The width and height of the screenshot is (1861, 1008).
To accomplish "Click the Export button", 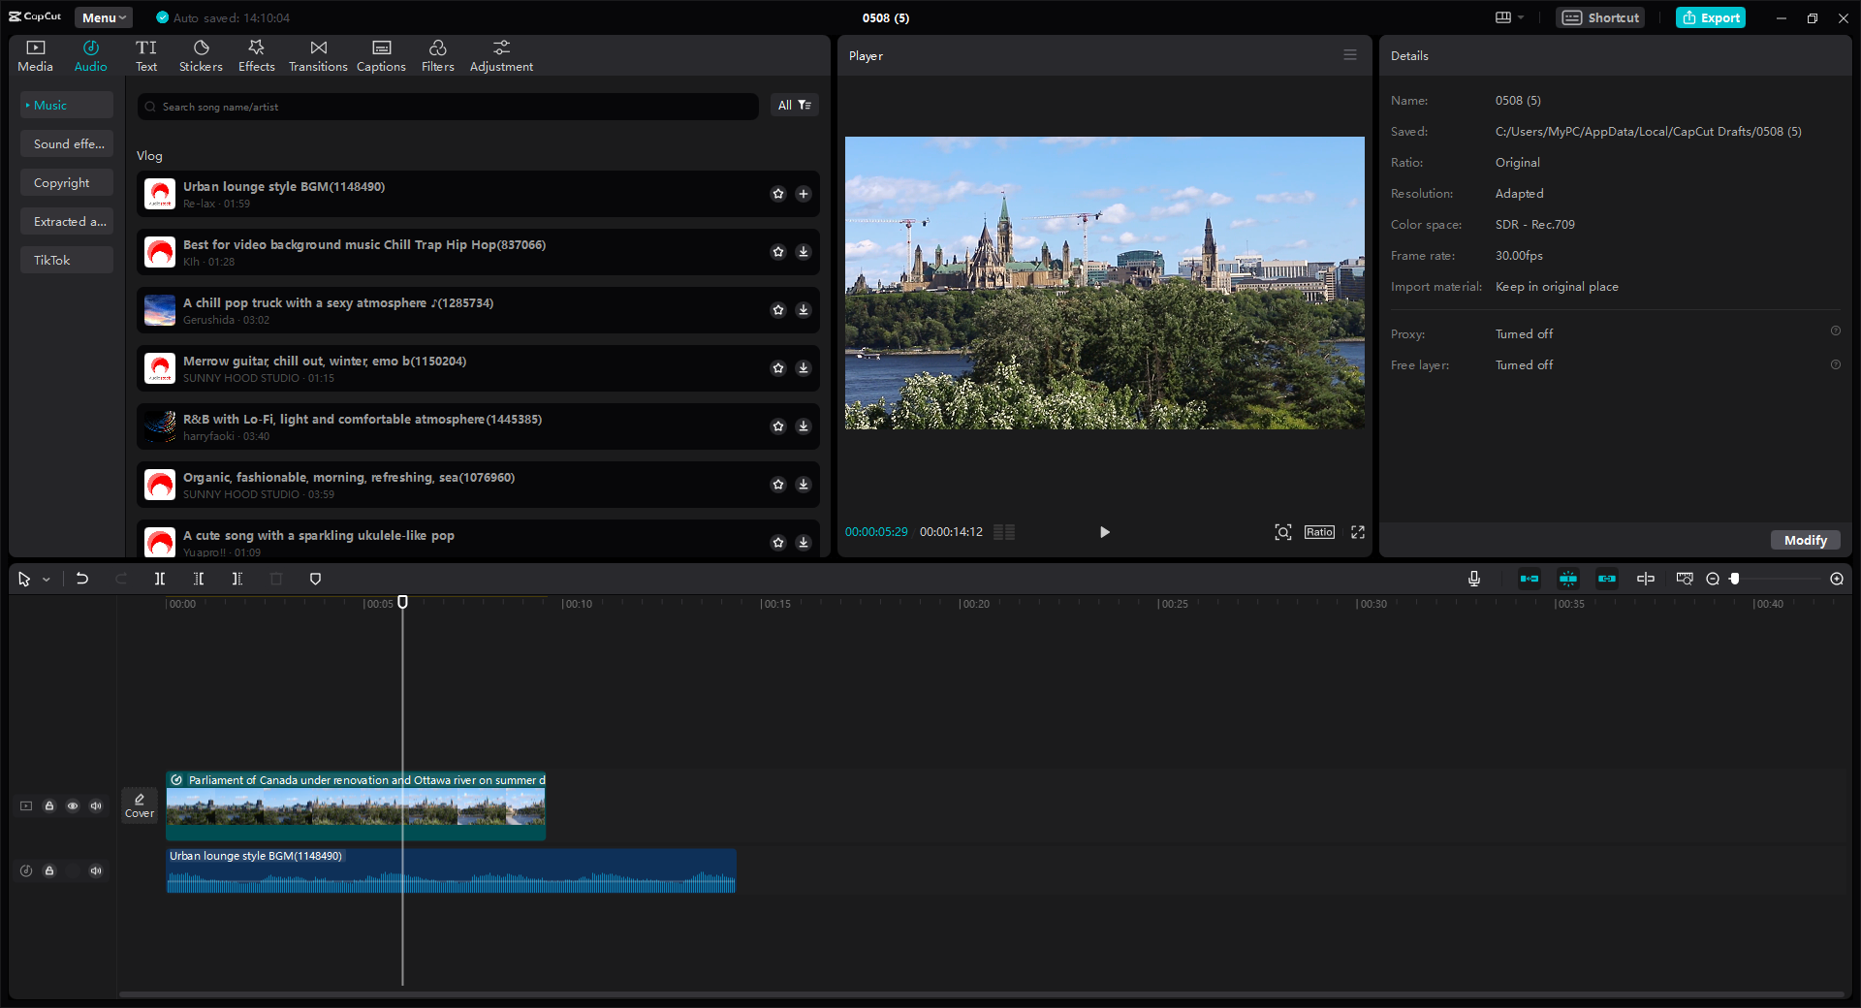I will [x=1710, y=17].
